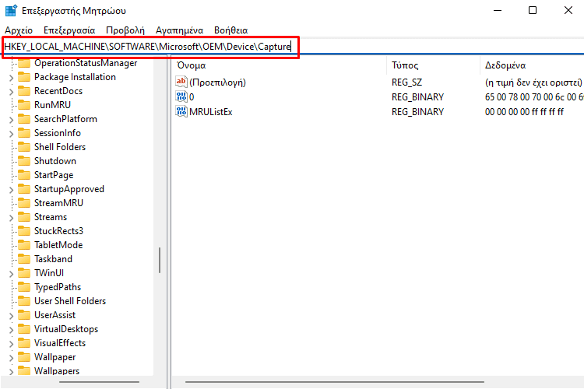The height and width of the screenshot is (389, 584).
Task: Click the SearchPlatform folder icon
Action: [24, 119]
